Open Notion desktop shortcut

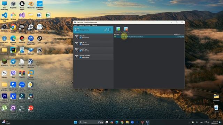click(39, 51)
